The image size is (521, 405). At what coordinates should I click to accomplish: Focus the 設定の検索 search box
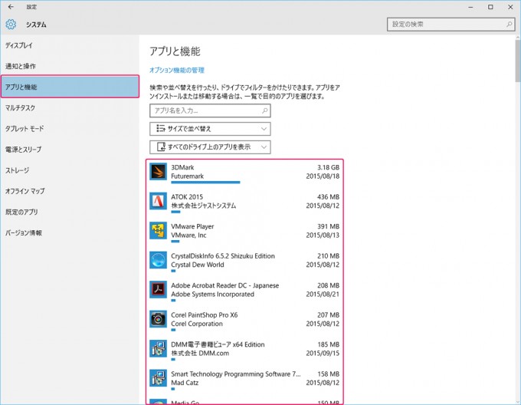pyautogui.click(x=451, y=25)
